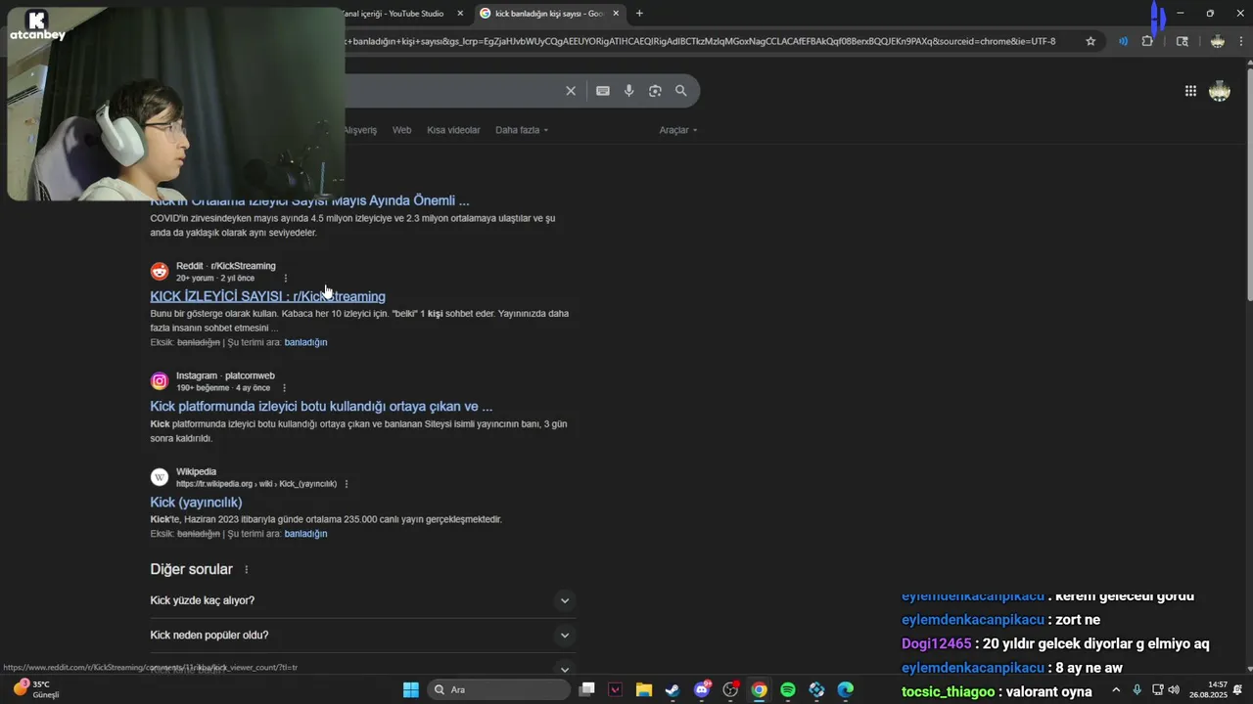1253x704 pixels.
Task: Expand the Daha fazla filter menu
Action: click(522, 130)
